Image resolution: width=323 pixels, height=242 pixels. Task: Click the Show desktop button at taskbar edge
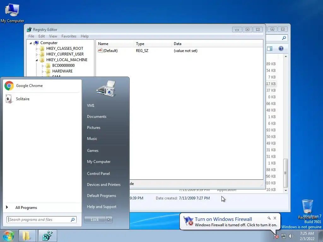[320, 236]
